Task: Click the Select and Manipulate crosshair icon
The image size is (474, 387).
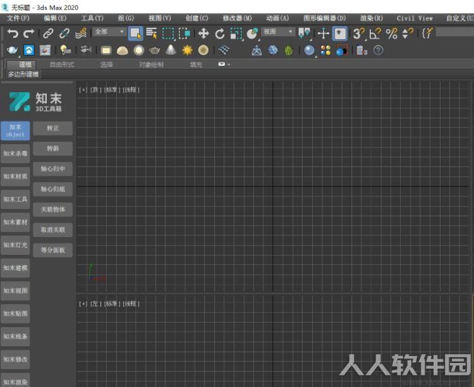Action: tap(324, 34)
